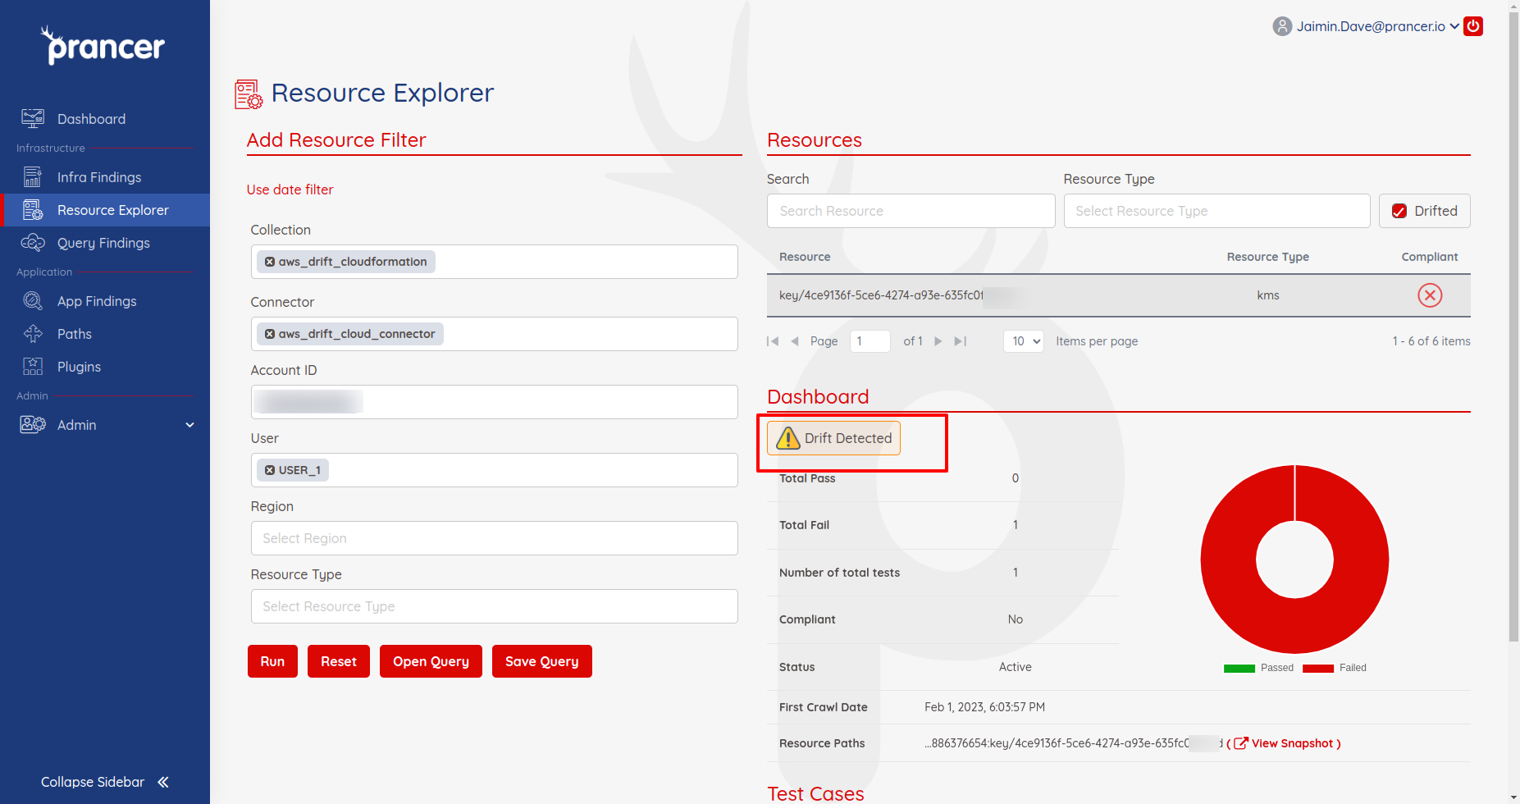The height and width of the screenshot is (804, 1520).
Task: Open Paths in the sidebar
Action: [75, 334]
